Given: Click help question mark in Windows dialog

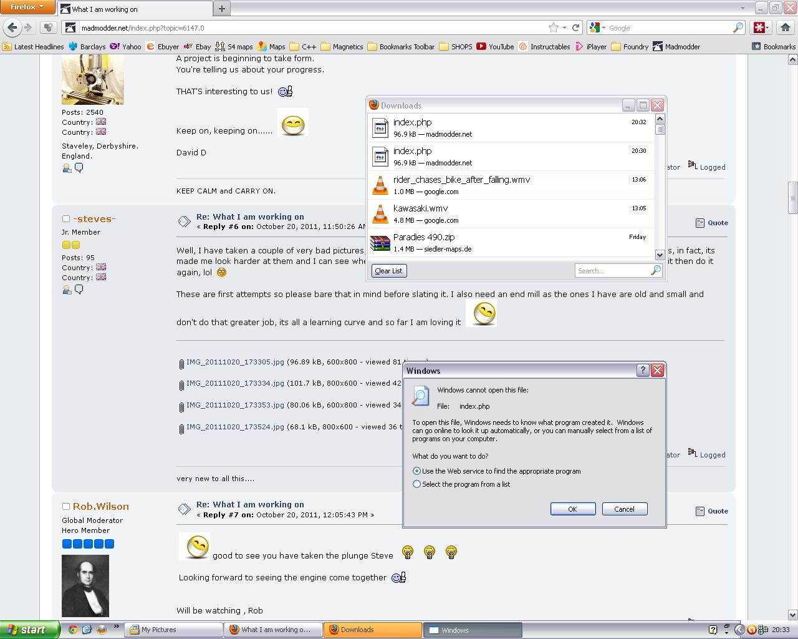Looking at the screenshot, I should tap(643, 370).
